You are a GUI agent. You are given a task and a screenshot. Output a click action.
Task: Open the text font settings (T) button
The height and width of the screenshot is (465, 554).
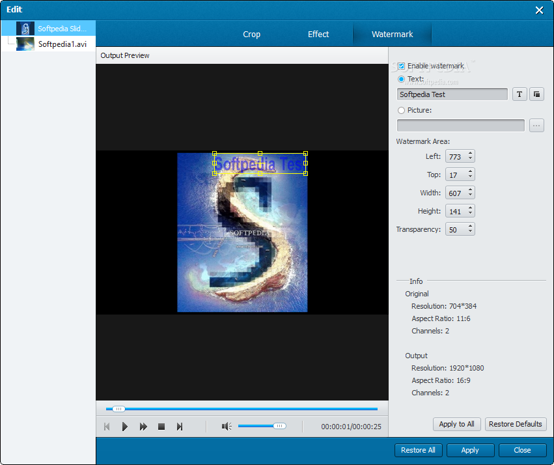coord(519,94)
